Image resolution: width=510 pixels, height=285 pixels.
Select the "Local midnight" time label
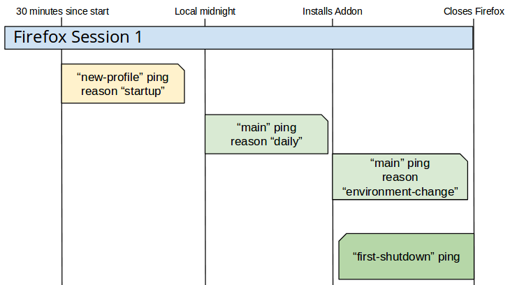(x=205, y=11)
